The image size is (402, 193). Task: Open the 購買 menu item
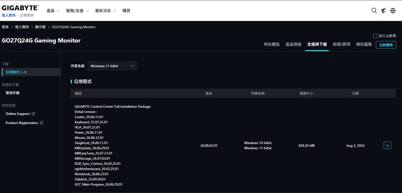[126, 10]
